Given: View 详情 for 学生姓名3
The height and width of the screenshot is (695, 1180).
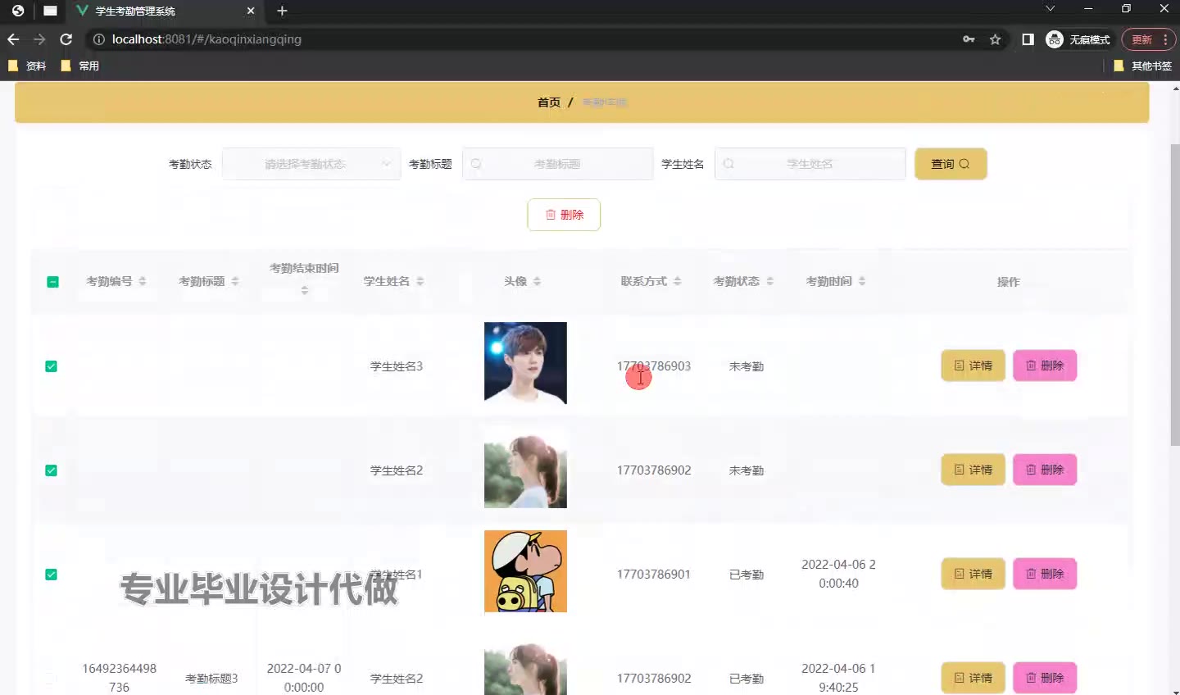Looking at the screenshot, I should (x=973, y=366).
